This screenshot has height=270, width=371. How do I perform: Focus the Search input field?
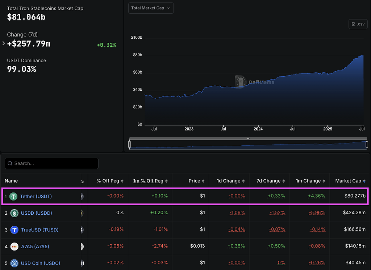point(54,163)
